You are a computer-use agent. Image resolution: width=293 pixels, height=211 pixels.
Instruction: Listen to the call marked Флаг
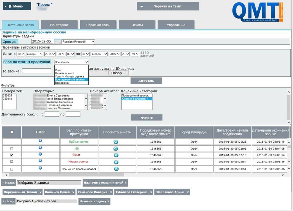pyautogui.click(x=40, y=154)
